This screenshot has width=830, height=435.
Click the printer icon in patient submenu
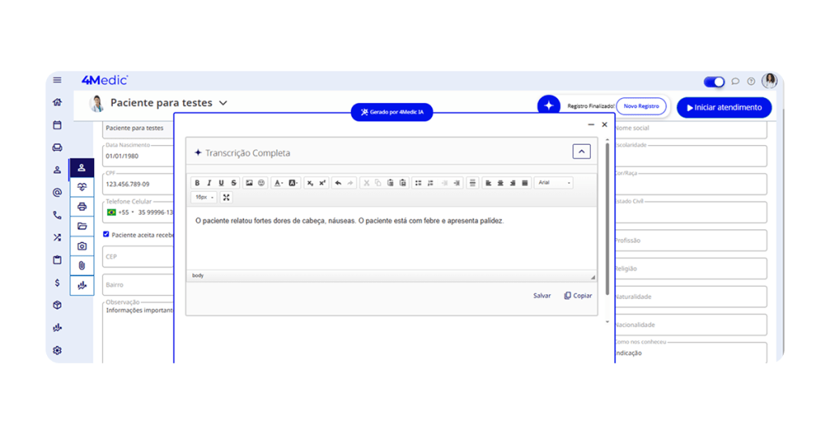[x=82, y=207]
